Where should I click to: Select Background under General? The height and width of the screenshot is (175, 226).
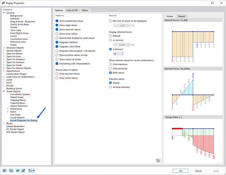point(16,16)
